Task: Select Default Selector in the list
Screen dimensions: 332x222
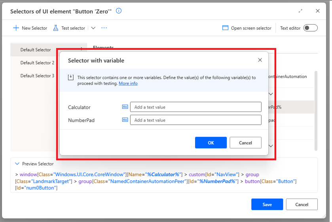Action: click(x=36, y=50)
